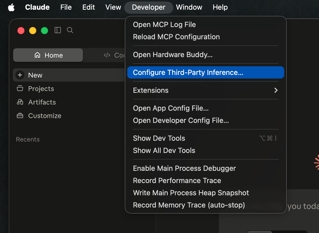Open the Claude app menu
The height and width of the screenshot is (233, 319).
(x=37, y=7)
